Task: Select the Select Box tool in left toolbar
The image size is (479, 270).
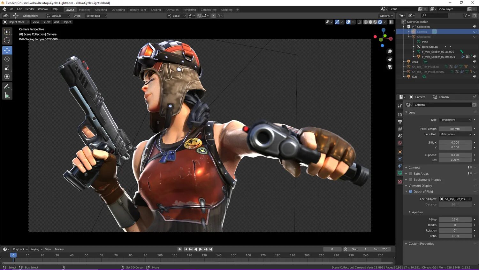Action: point(7,32)
